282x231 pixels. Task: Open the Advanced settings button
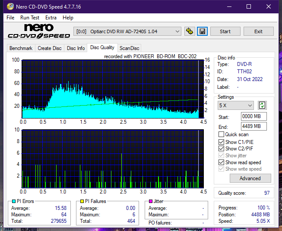[250, 178]
